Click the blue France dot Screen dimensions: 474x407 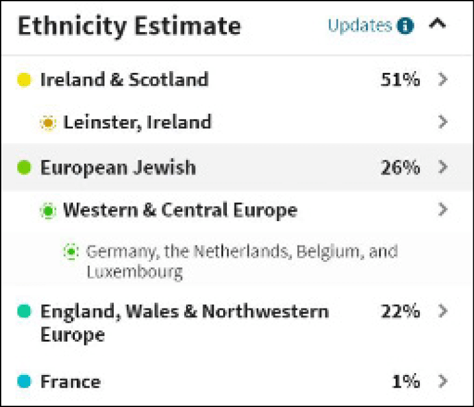(x=23, y=381)
